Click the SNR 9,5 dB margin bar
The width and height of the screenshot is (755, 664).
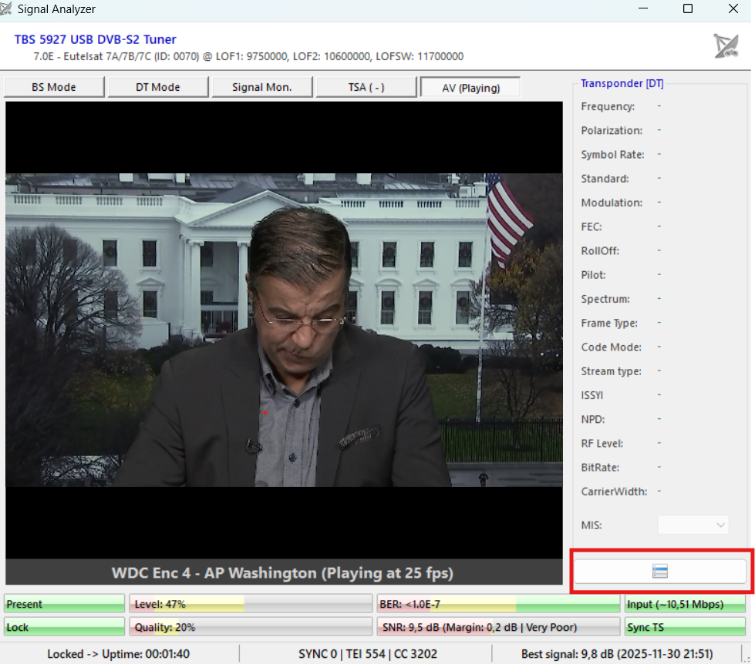coord(498,627)
